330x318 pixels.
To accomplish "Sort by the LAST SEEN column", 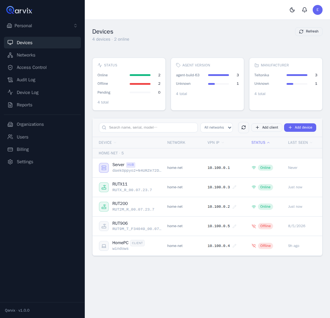I will (x=300, y=142).
